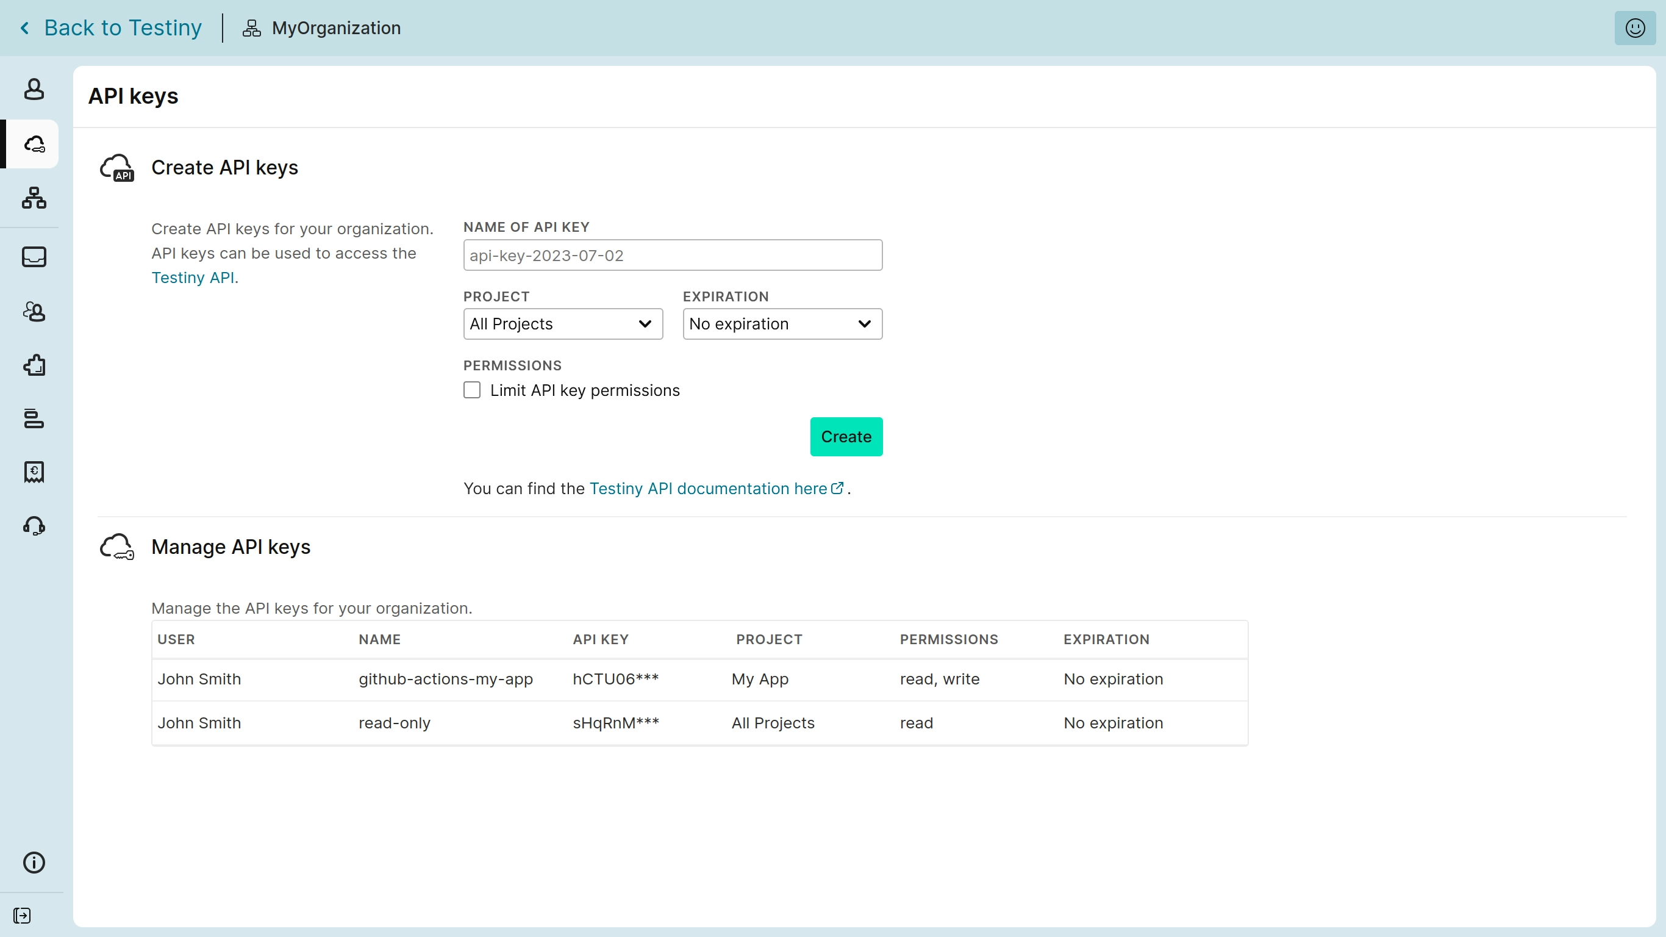Open the users group sidebar icon
The width and height of the screenshot is (1666, 937).
click(34, 312)
